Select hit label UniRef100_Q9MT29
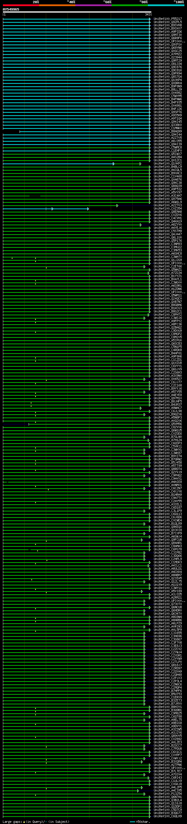The width and height of the screenshot is (187, 824). pos(168,61)
